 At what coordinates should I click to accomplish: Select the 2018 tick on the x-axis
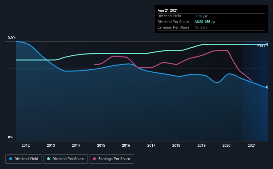(x=176, y=145)
